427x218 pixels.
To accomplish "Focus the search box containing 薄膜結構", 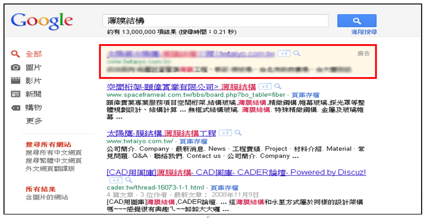I will [x=216, y=21].
